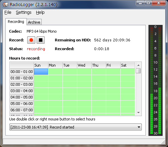Select the Tue 01:00 - 02:00 cell
This screenshot has width=168, height=147.
pos(70,78)
